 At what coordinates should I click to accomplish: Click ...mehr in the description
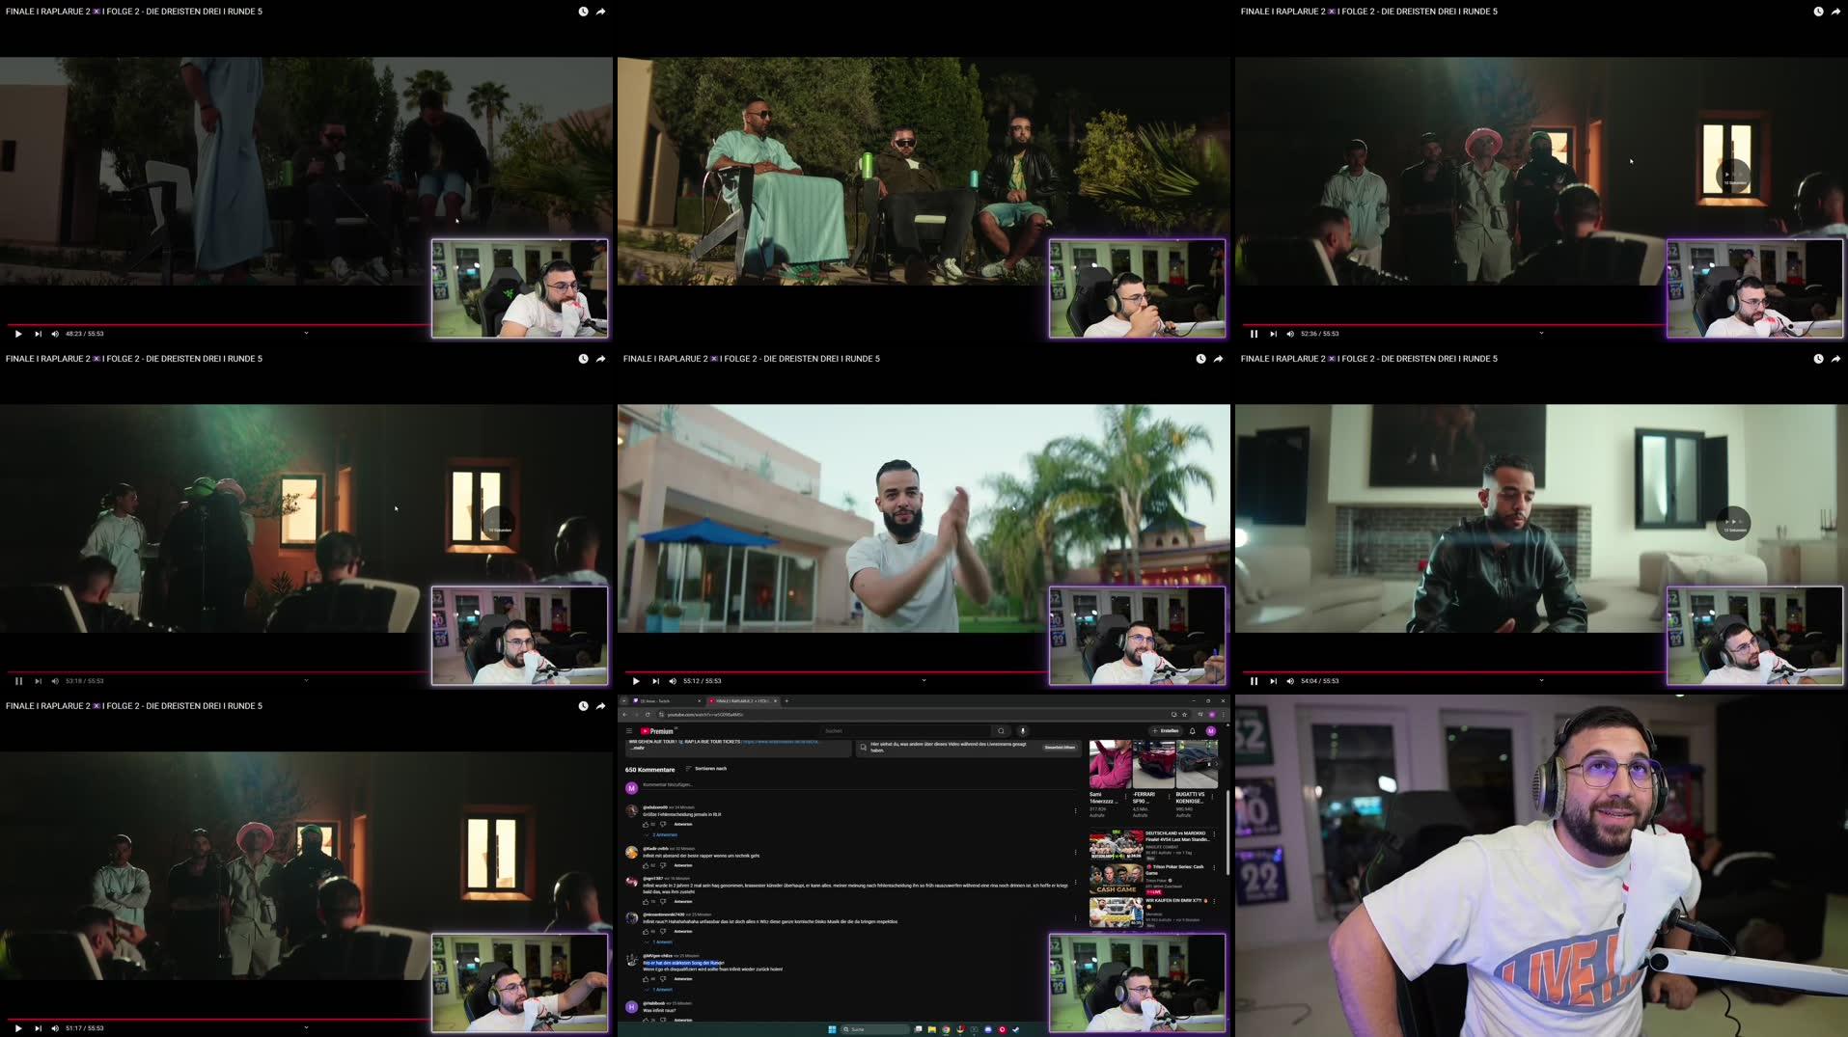tap(639, 749)
